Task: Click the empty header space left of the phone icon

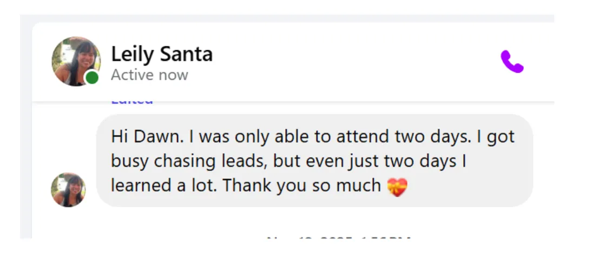Action: point(352,61)
